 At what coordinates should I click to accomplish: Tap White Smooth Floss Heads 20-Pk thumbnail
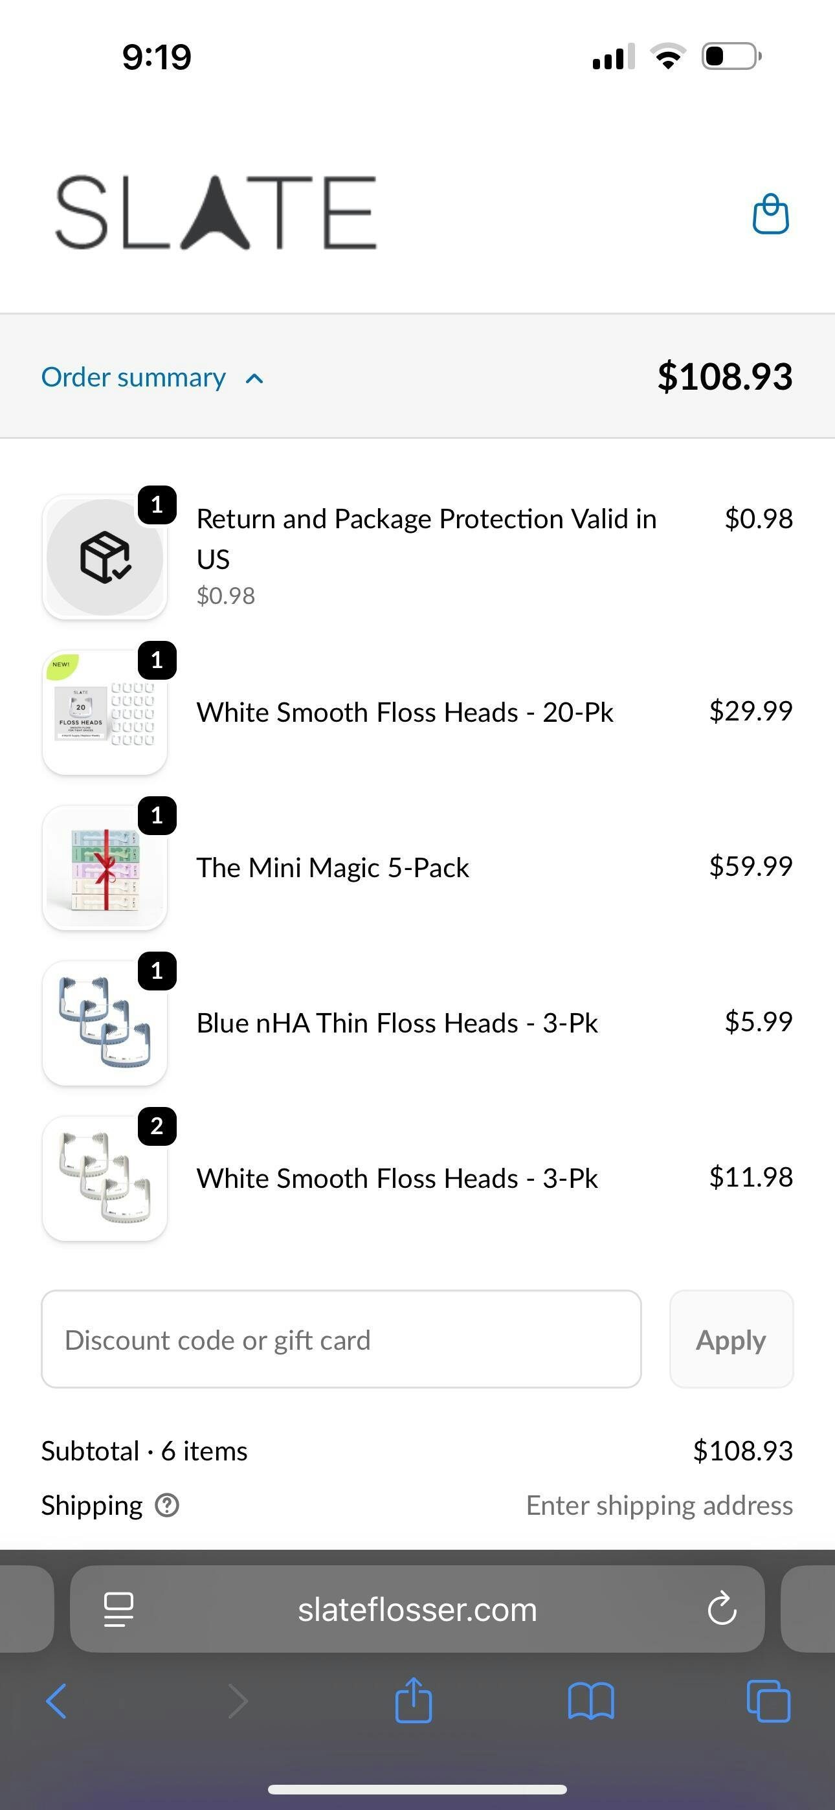point(105,713)
